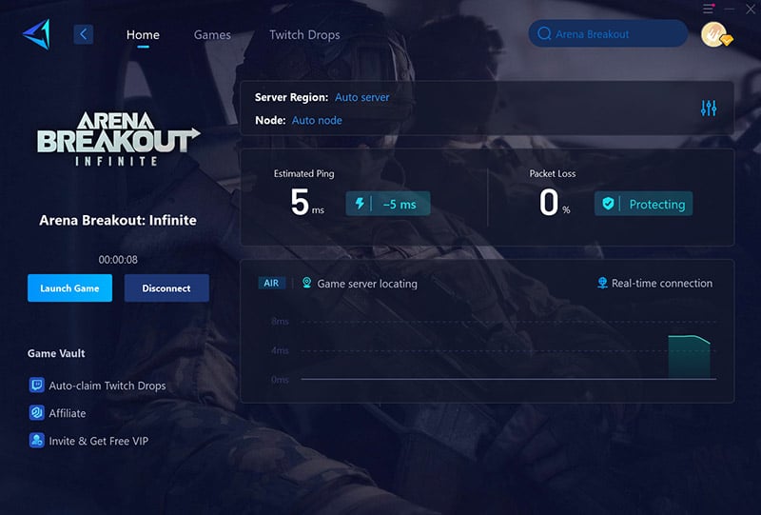
Task: Click the Packet Loss label
Action: tap(553, 173)
